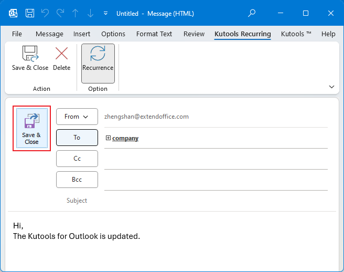Go to previous item using up arrow
This screenshot has width=344, height=272.
tap(76, 14)
